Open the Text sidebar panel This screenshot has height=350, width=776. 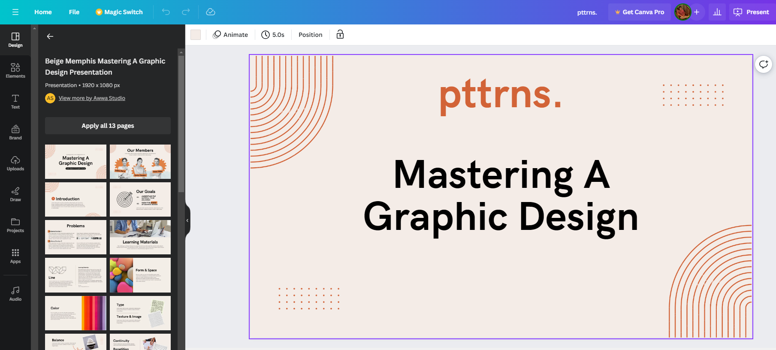pyautogui.click(x=15, y=102)
